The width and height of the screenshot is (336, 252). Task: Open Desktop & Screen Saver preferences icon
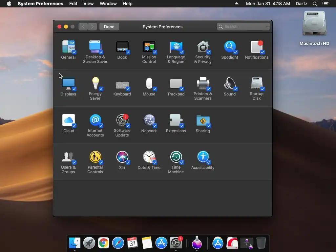[95, 47]
